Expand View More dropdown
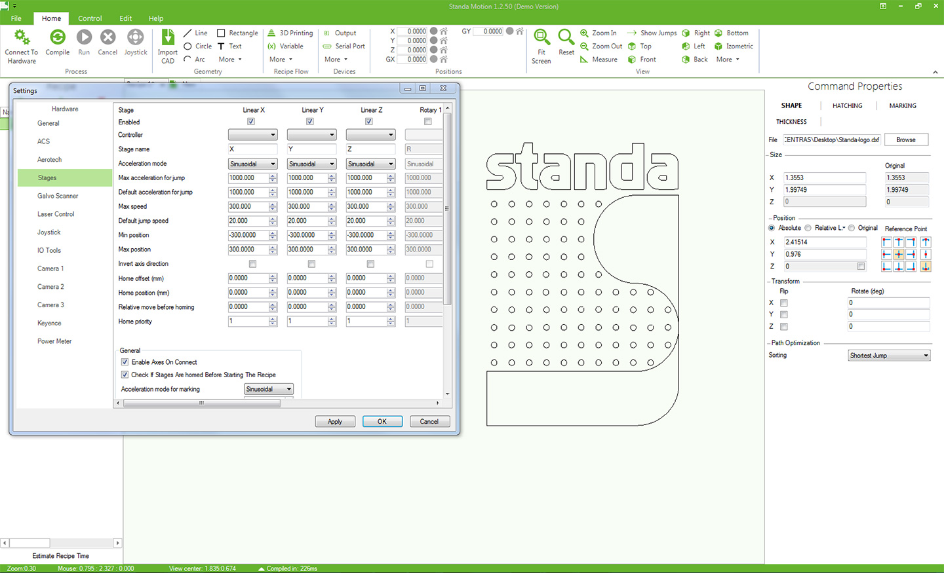This screenshot has height=573, width=944. pos(728,59)
